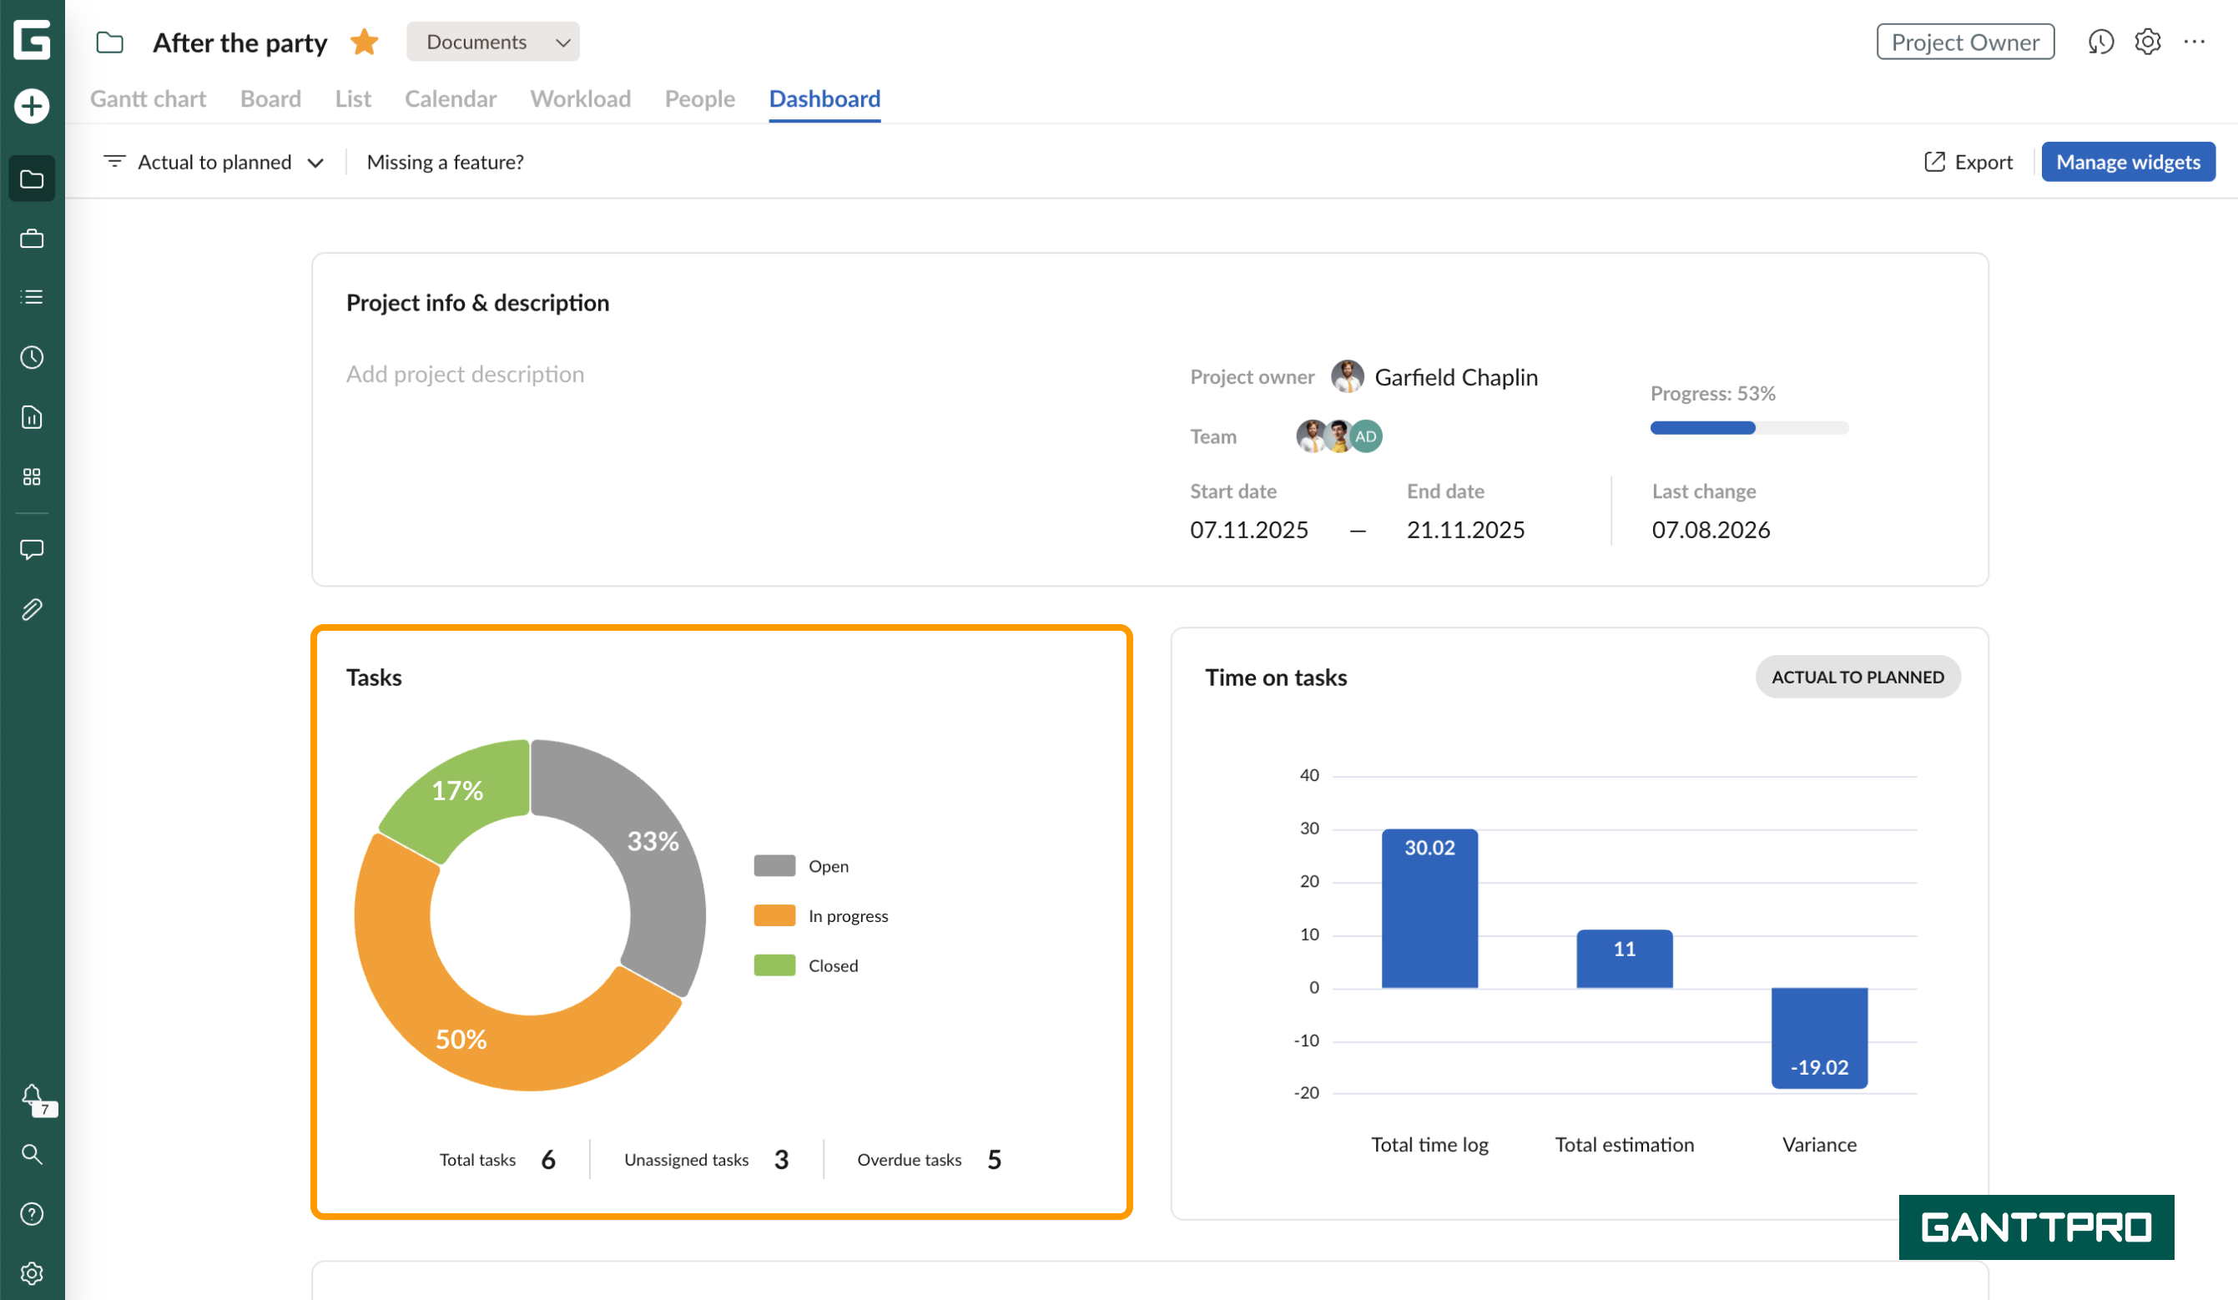Screen dimensions: 2238x1300
Task: Open the project History clock icon
Action: pyautogui.click(x=2100, y=42)
